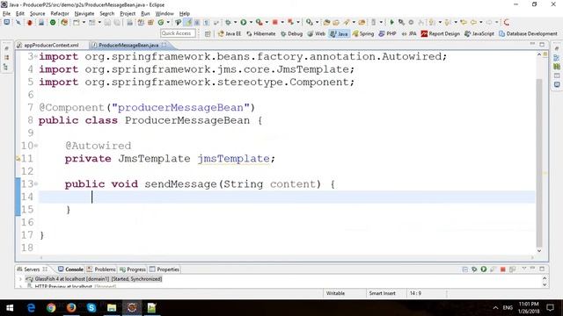563x316 pixels.
Task: Open the Progress tab
Action: pyautogui.click(x=133, y=269)
